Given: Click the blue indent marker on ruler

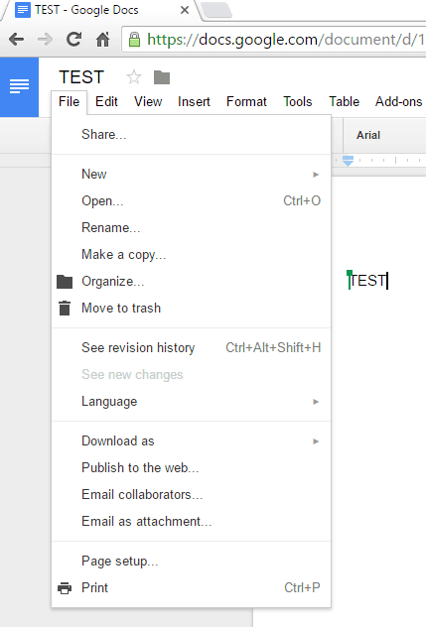Looking at the screenshot, I should click(x=348, y=161).
